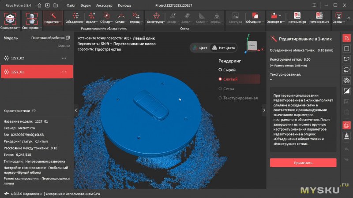Launch Revo Measure from the toolbar
The height and width of the screenshot is (198, 353).
(319, 18)
